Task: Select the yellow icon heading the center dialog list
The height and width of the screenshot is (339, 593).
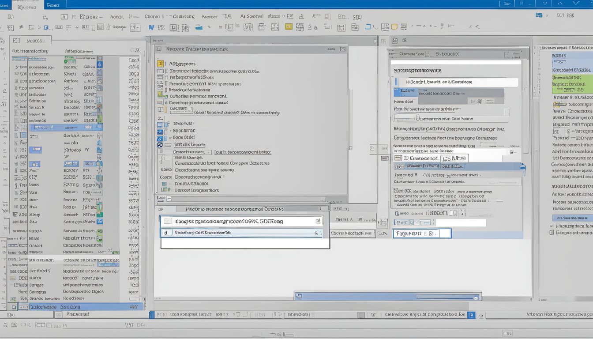Action: tap(161, 64)
